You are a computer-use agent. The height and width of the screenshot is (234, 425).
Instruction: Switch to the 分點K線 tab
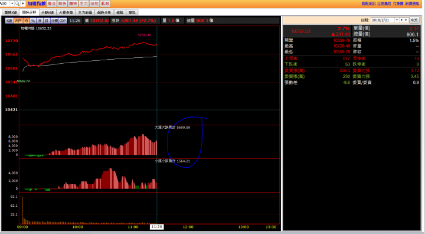point(48,12)
